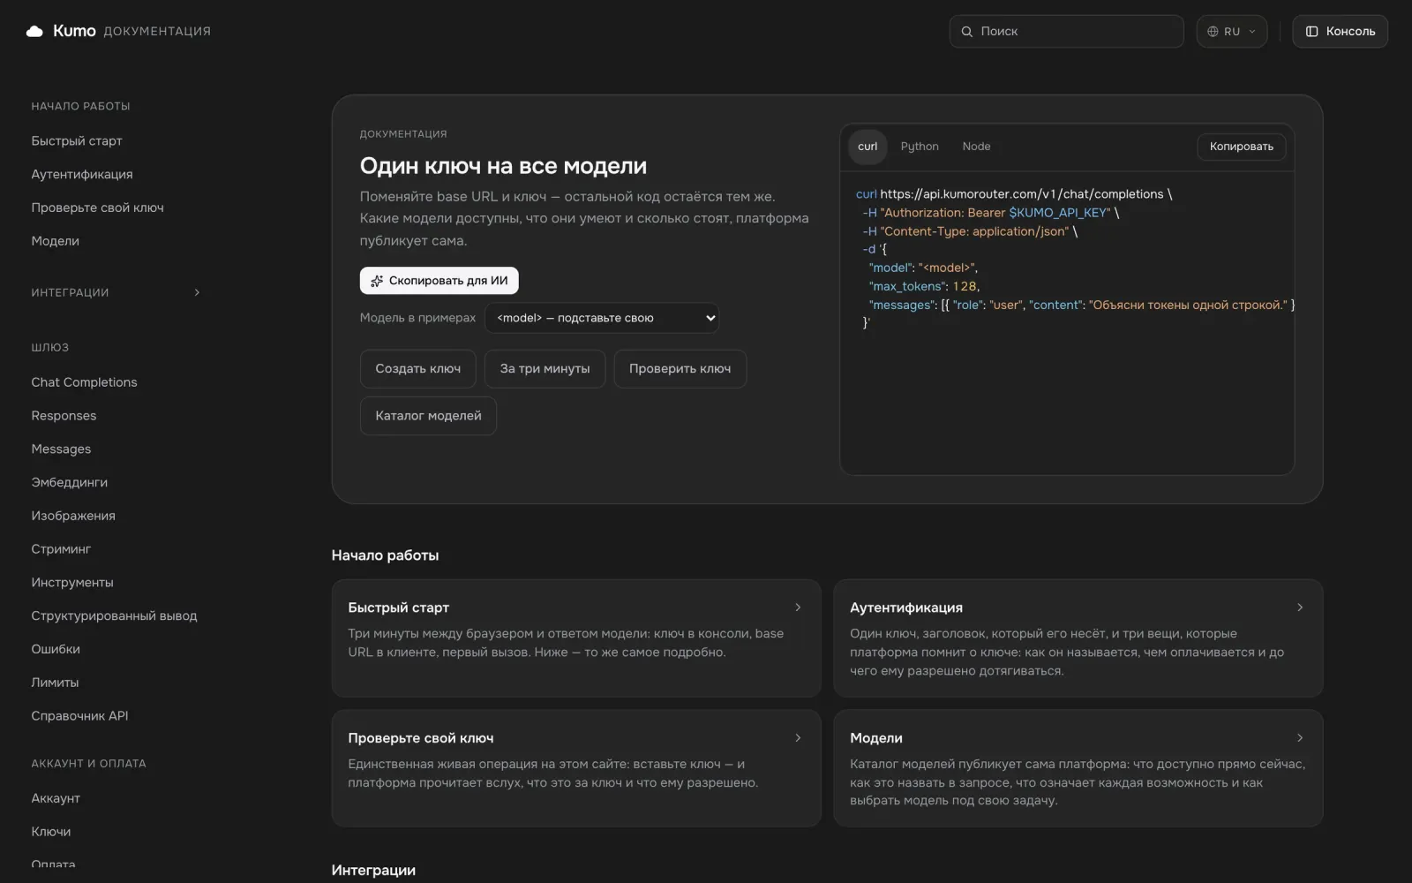Open the model selector dropdown

pos(602,318)
